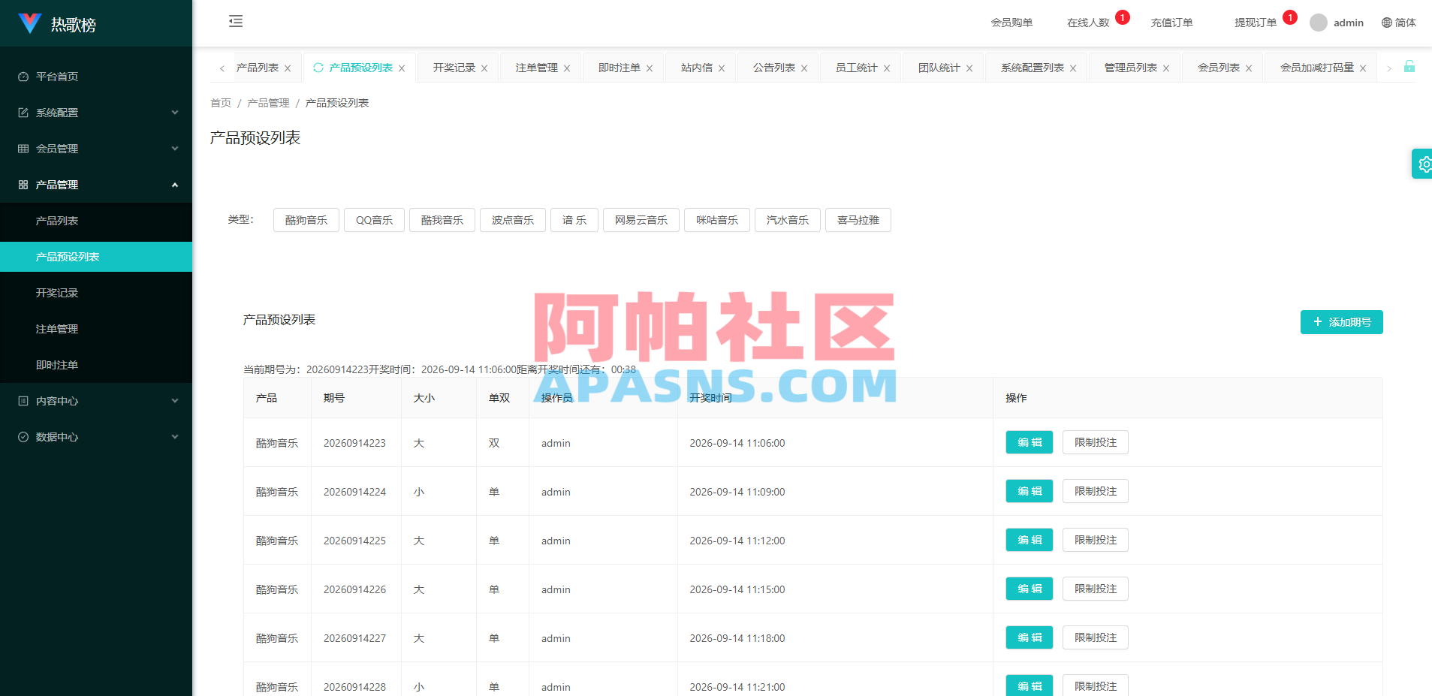This screenshot has height=696, width=1432.
Task: Open 即时注单 in the sidebar submenu
Action: [96, 365]
